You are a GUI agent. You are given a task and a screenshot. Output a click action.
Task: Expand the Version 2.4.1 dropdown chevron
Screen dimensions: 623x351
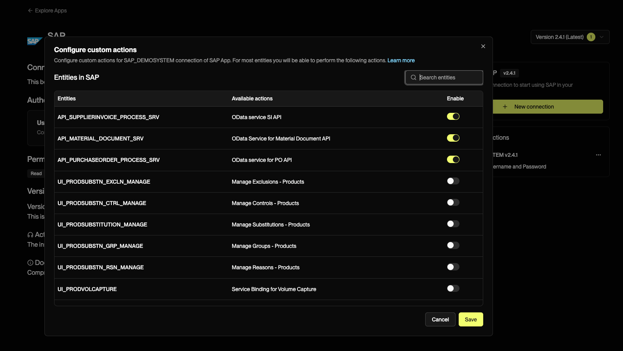(x=602, y=37)
